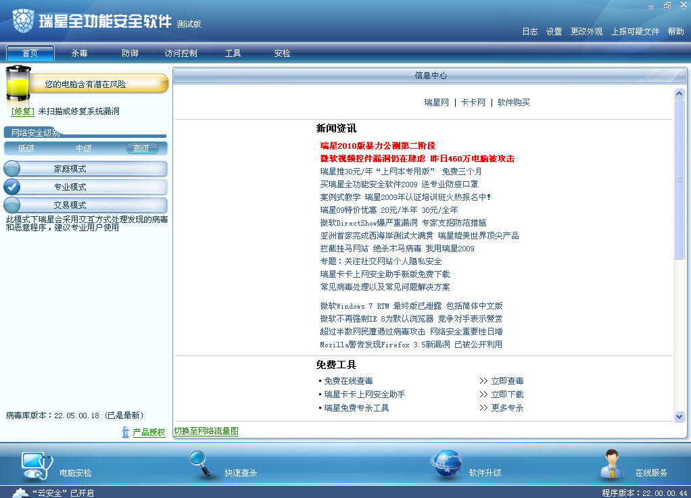Open news 微软不再强制IE 8为默认浏览器

point(411,318)
